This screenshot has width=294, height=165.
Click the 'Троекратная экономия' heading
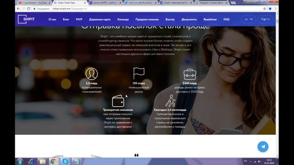[x=118, y=110]
